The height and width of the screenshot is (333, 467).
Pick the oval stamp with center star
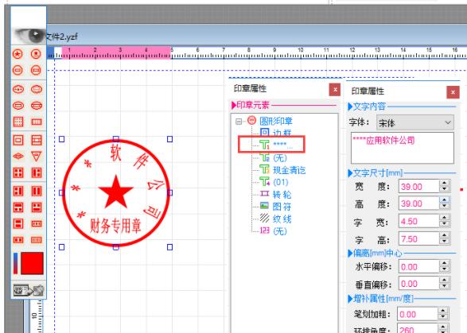coord(18,89)
